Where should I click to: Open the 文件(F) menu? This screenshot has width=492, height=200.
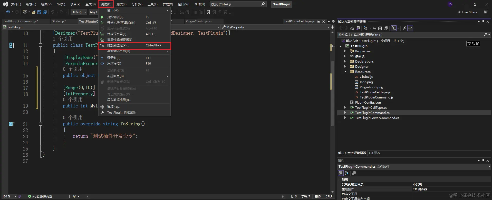tap(16, 4)
